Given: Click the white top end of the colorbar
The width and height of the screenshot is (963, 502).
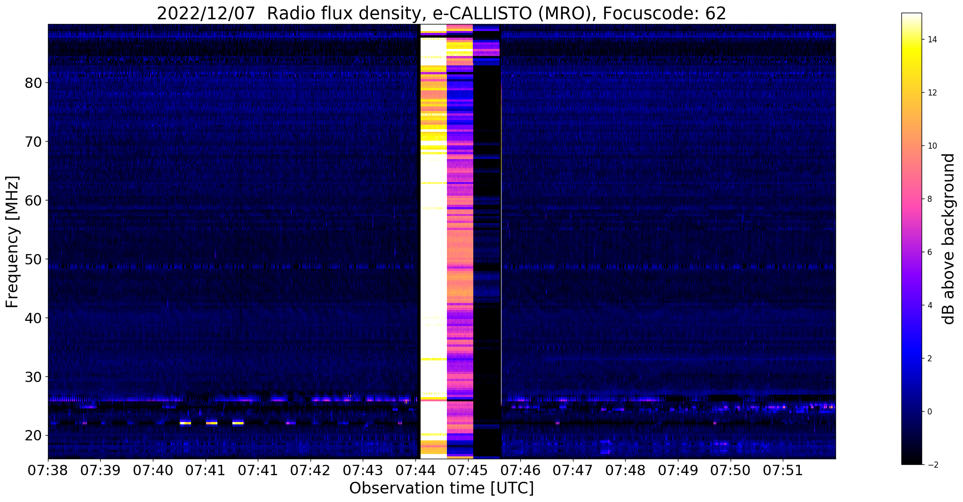Looking at the screenshot, I should point(911,17).
